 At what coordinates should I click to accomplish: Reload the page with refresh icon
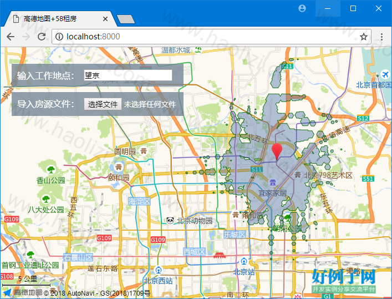click(42, 37)
